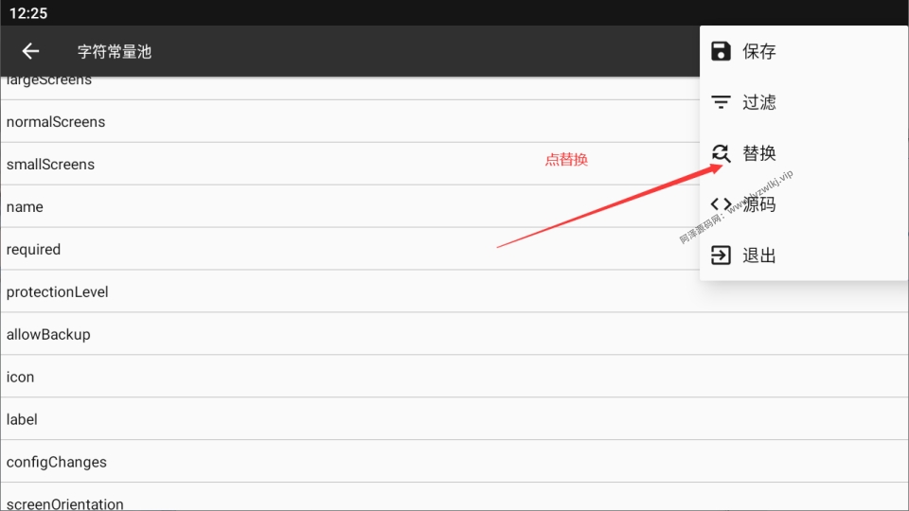Screen dimensions: 909x511
Task: Open the label string entry
Action: coord(454,419)
